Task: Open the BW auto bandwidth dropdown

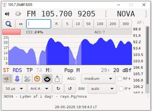Action: [x=102, y=89]
